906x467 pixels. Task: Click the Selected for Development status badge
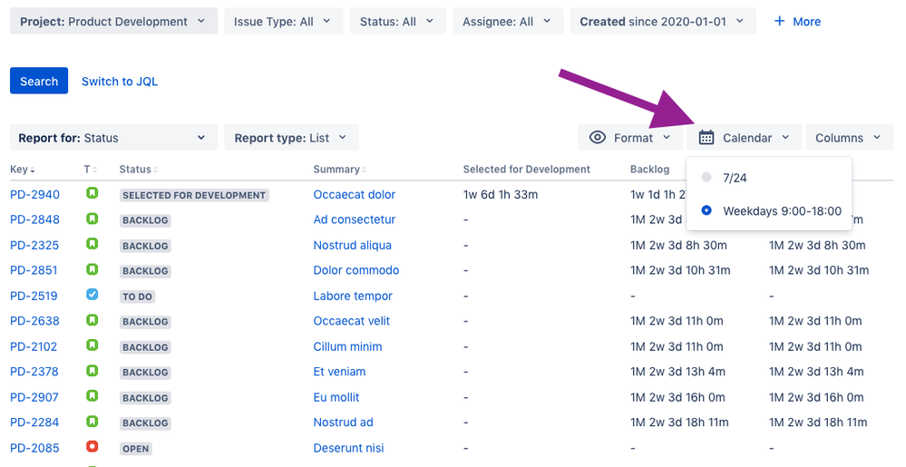194,195
